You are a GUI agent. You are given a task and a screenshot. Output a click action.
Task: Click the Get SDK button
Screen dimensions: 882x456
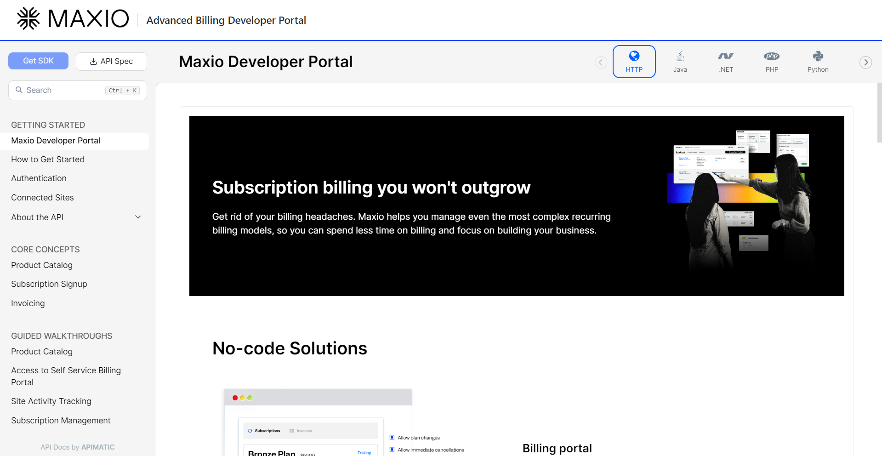coord(38,61)
